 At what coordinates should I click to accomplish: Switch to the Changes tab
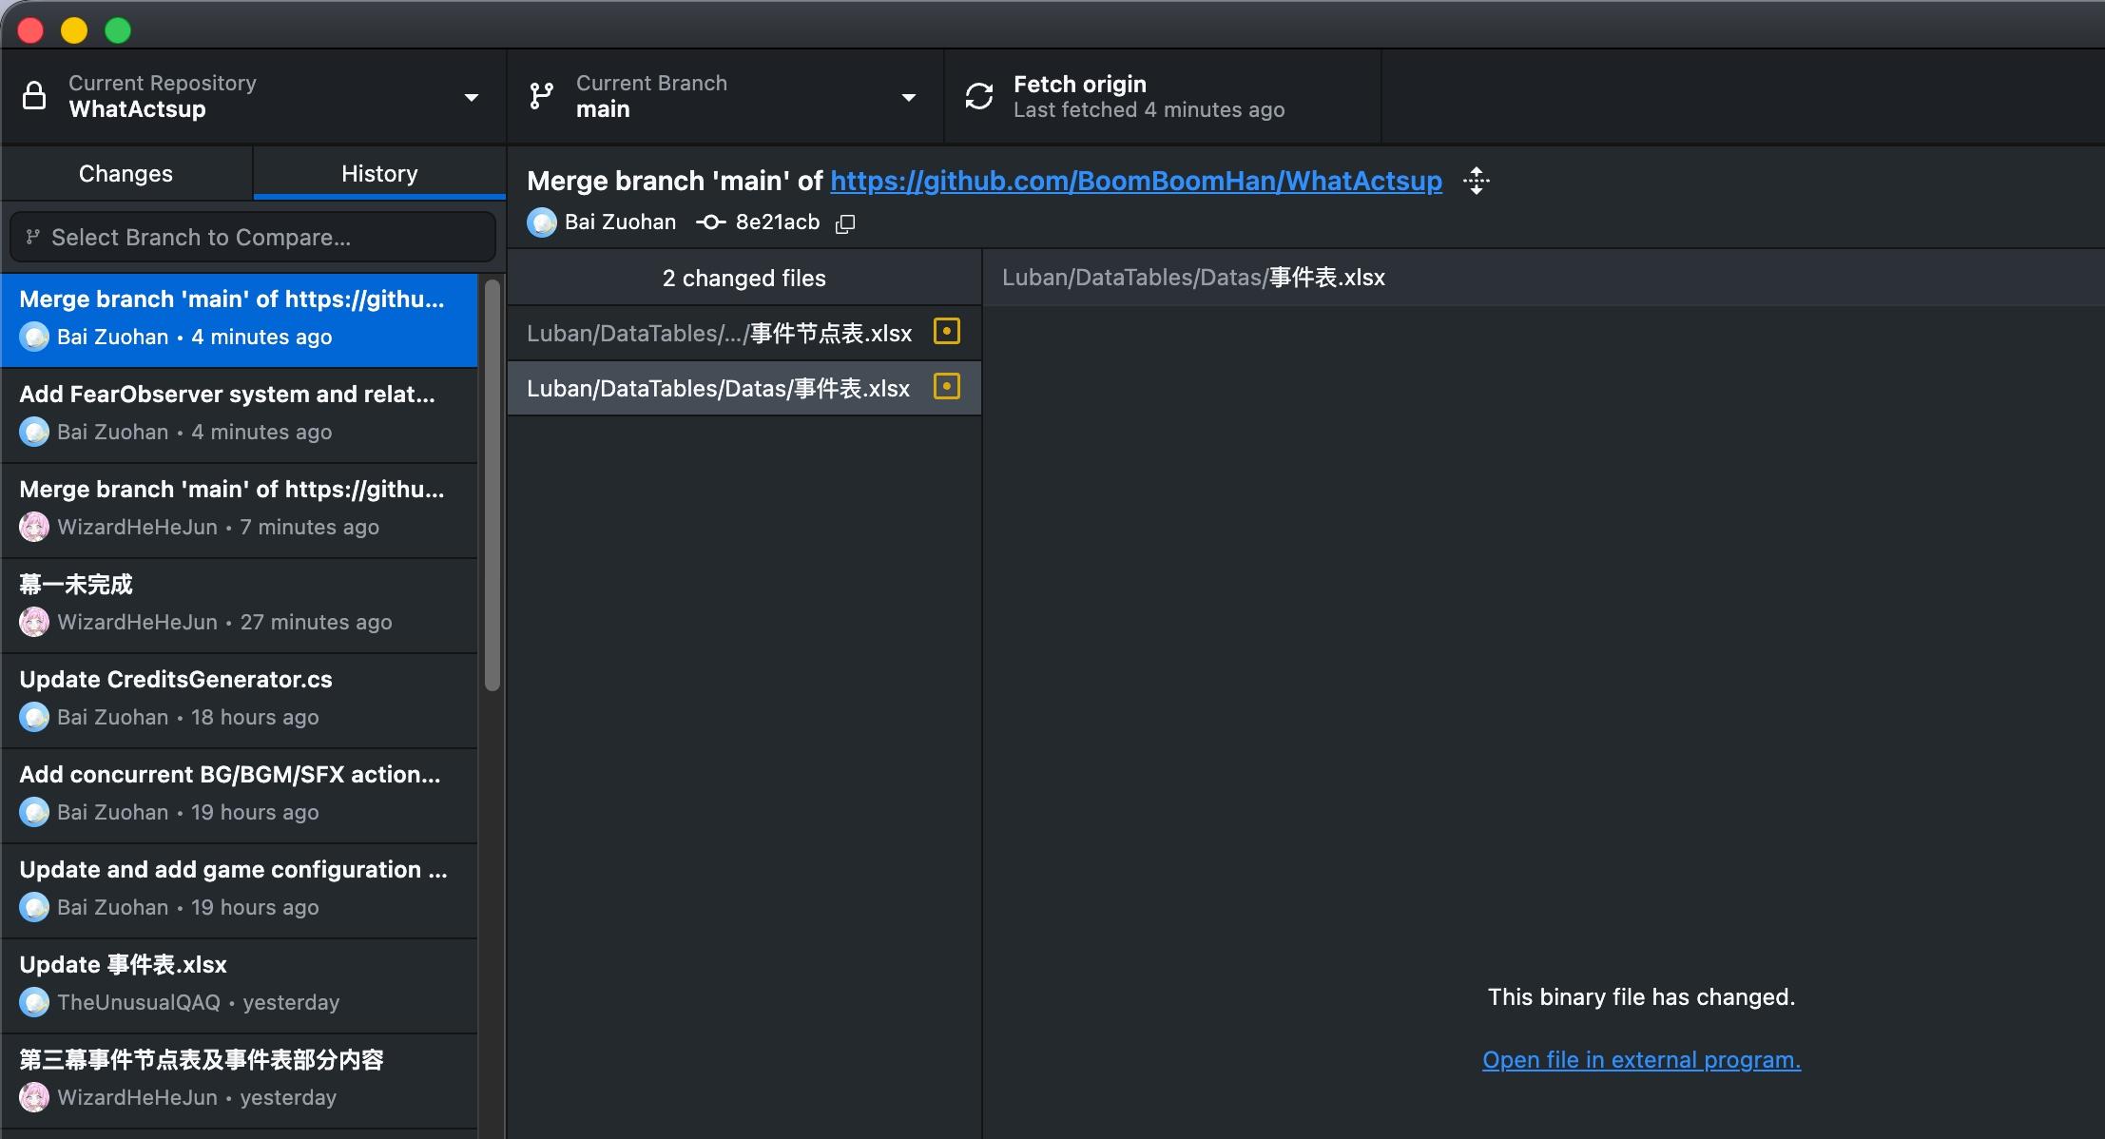(126, 173)
